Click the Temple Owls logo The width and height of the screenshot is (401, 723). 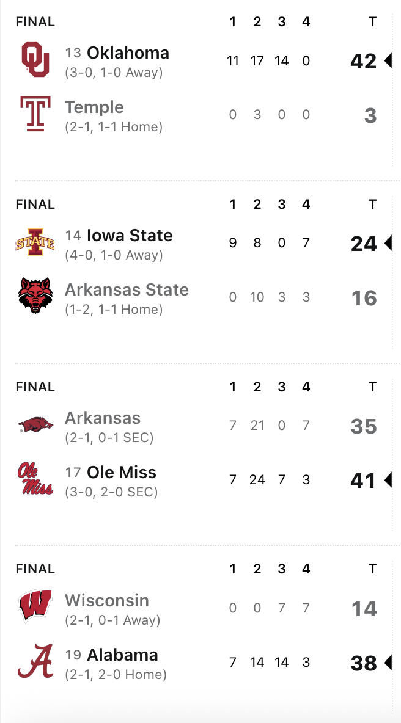pyautogui.click(x=35, y=114)
